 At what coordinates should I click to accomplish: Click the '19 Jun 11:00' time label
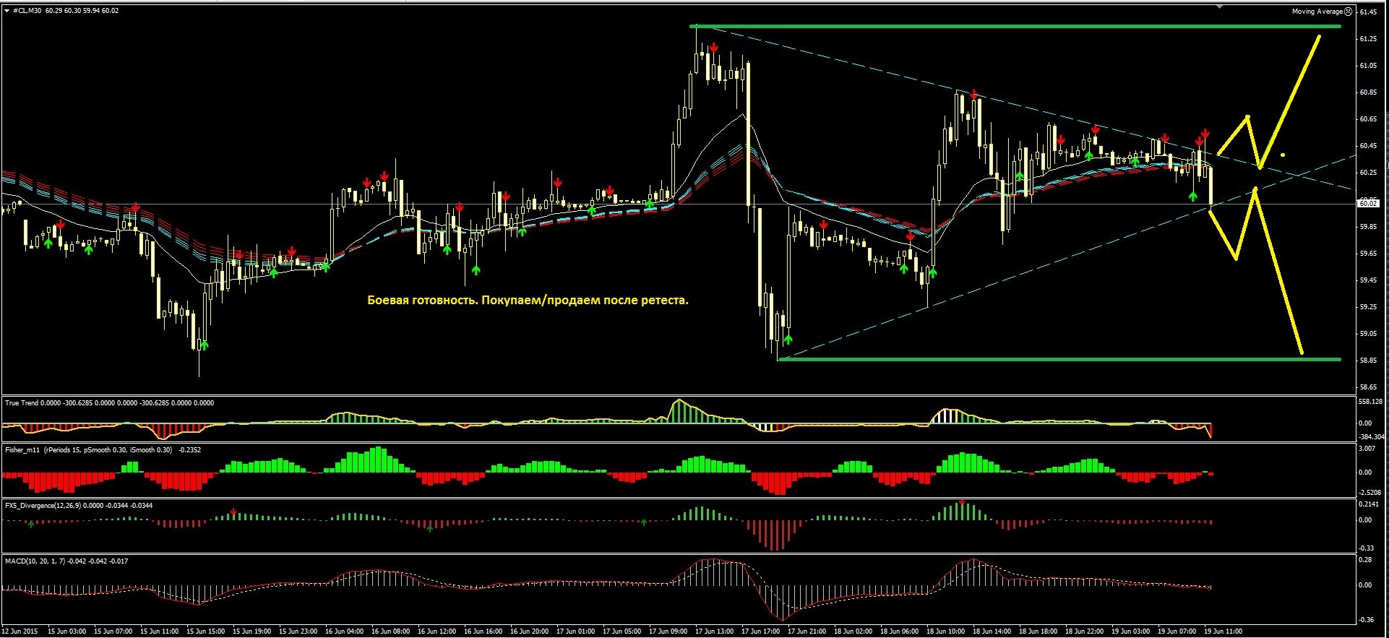click(1223, 631)
